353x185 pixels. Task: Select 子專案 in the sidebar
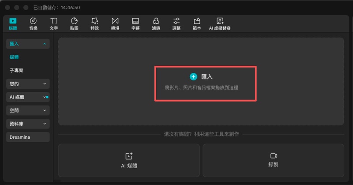point(16,70)
